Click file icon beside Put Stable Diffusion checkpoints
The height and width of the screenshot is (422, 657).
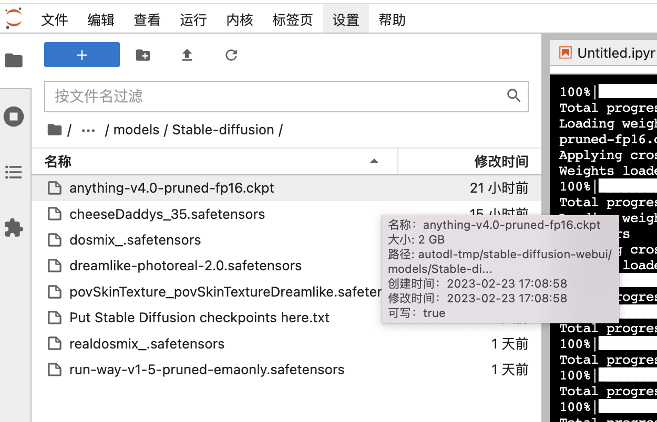click(x=55, y=318)
